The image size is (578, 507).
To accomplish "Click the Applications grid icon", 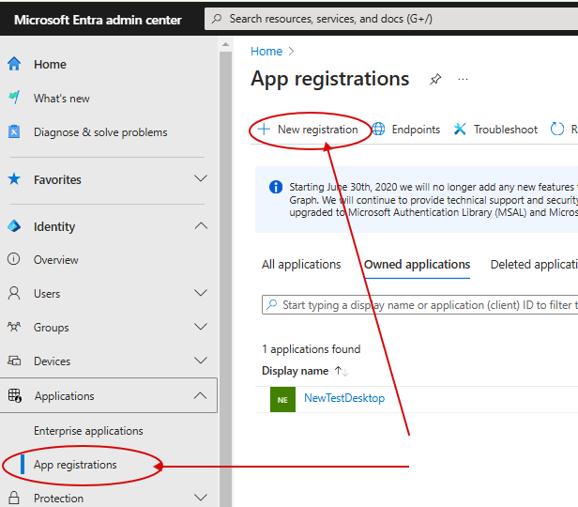I will click(15, 395).
